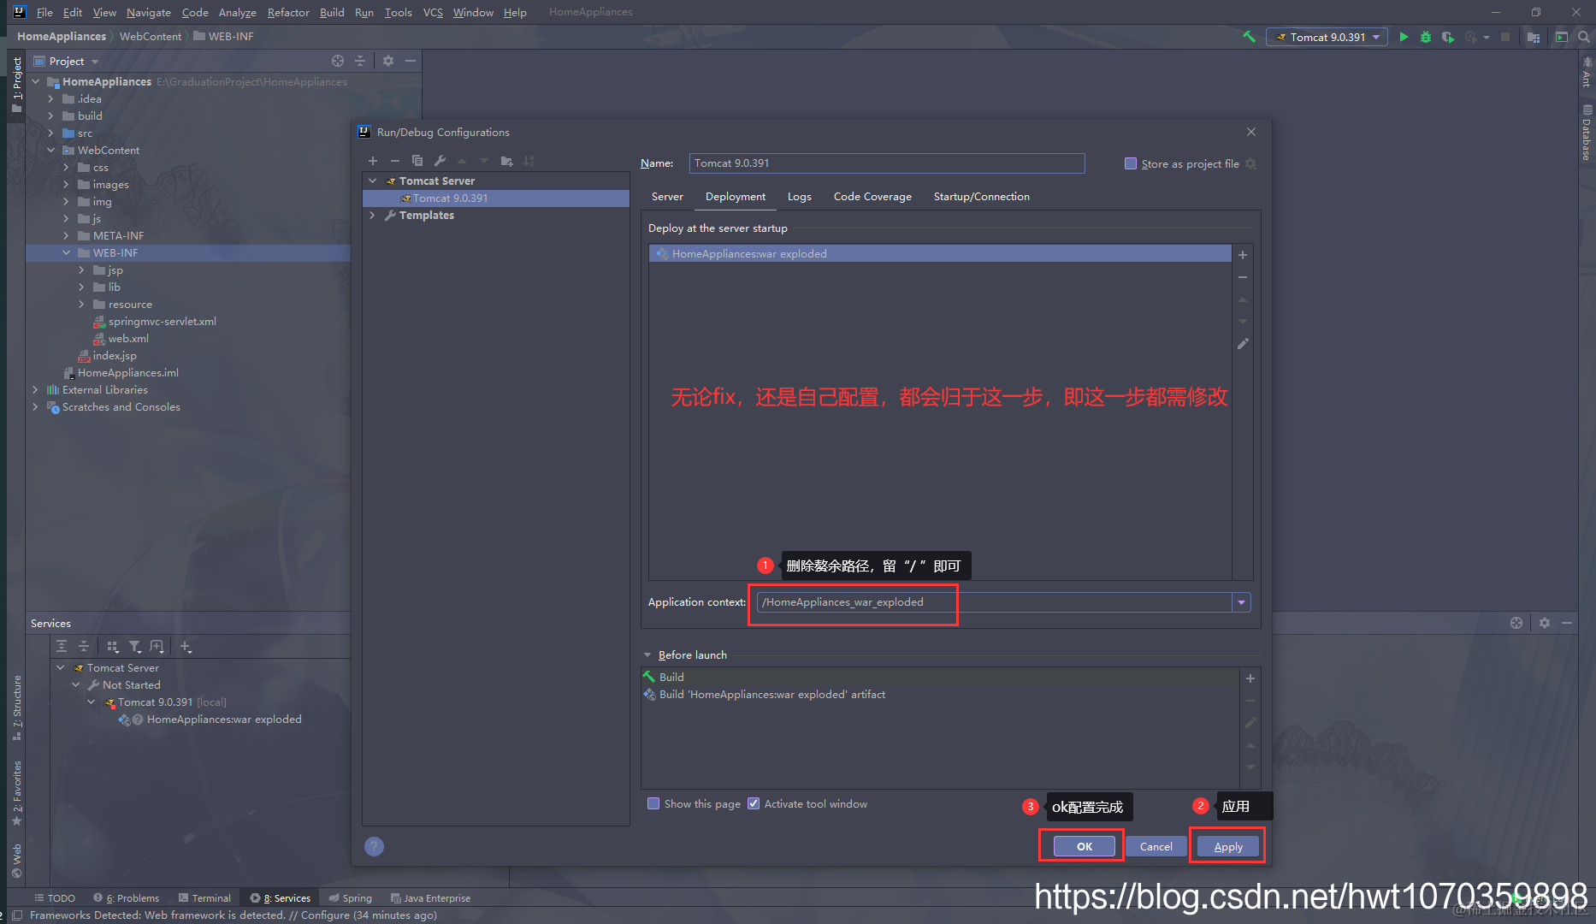
Task: Open Search Everywhere magnifier icon
Action: pos(1583,37)
